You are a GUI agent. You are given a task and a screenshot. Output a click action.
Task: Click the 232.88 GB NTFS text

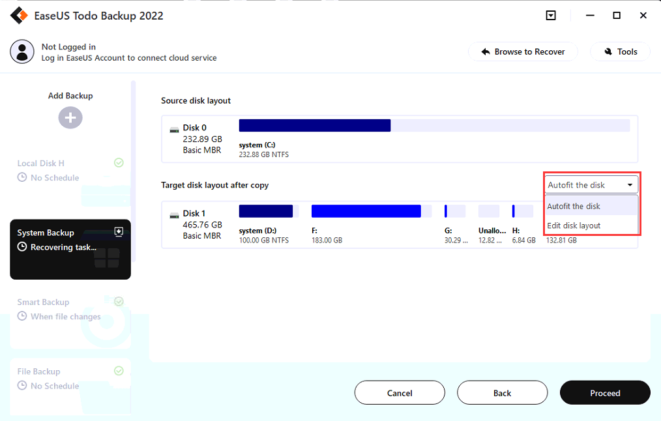(x=264, y=154)
